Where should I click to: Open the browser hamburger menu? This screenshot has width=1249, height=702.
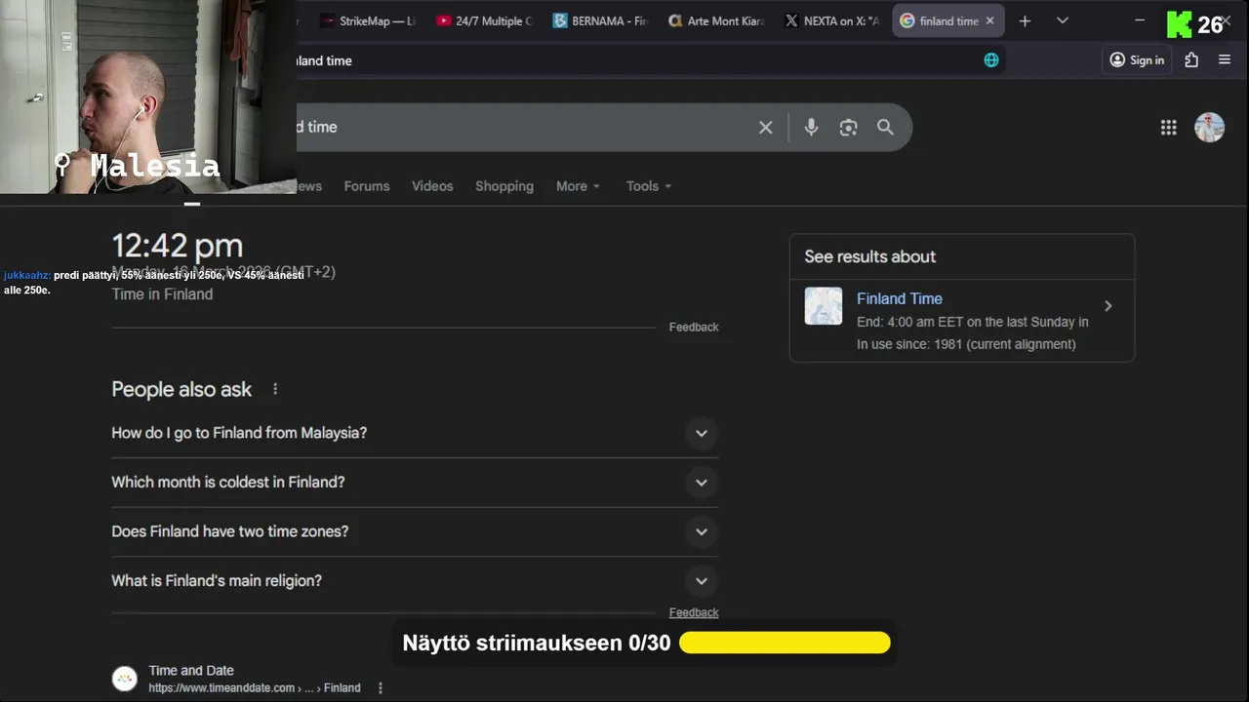[x=1225, y=59]
